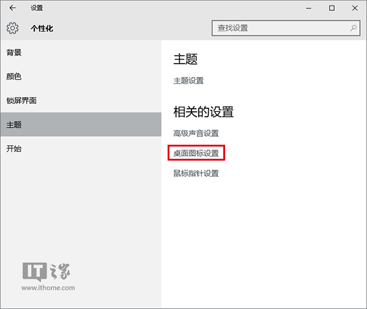Open the 背景 section
The image size is (367, 309).
coord(81,53)
